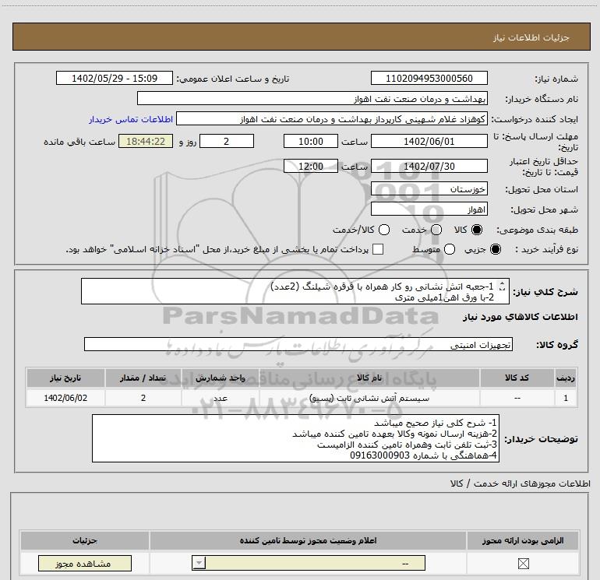
Task: Click the جزئیات اطلاعات نیاز page header
Action: (x=302, y=37)
